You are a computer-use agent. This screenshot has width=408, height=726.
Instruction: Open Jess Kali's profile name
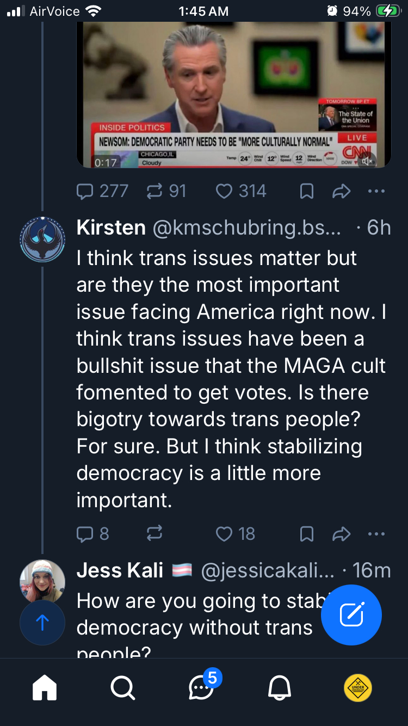pos(120,570)
